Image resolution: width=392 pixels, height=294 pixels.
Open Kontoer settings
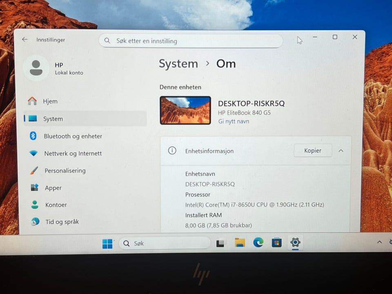85,205
